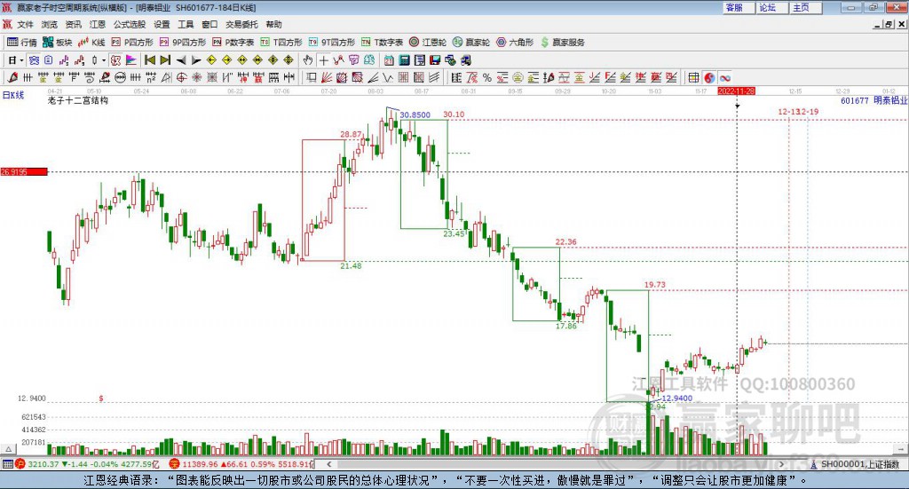Click the floppy disk save icon
909x489 pixels.
pyautogui.click(x=435, y=60)
